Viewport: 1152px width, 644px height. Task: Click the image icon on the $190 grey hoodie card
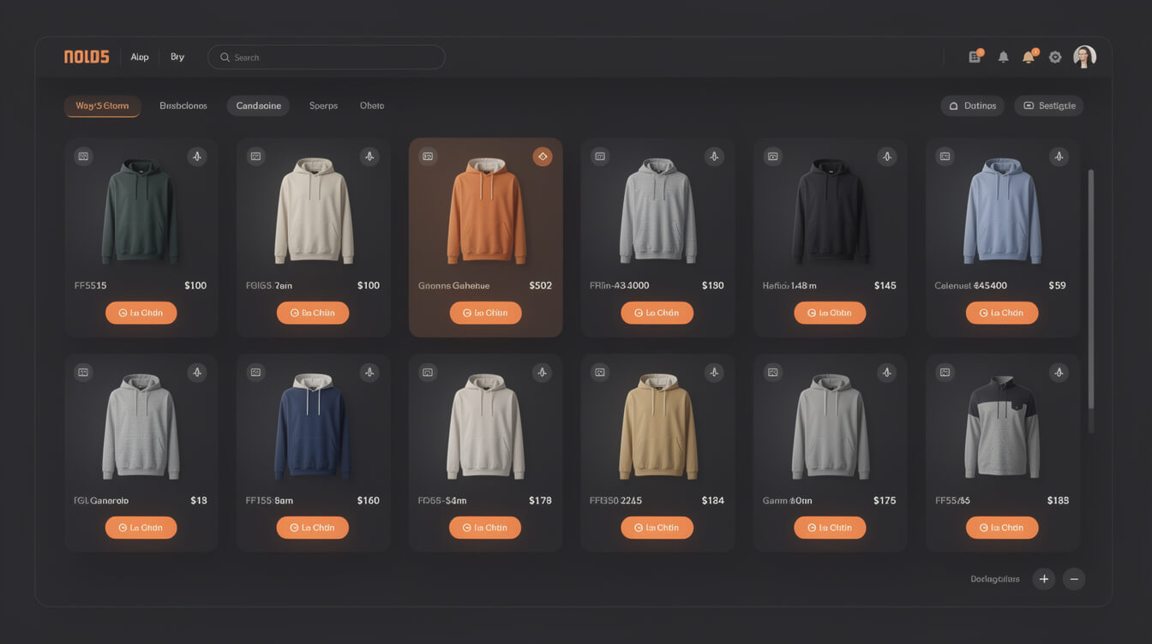(x=600, y=156)
